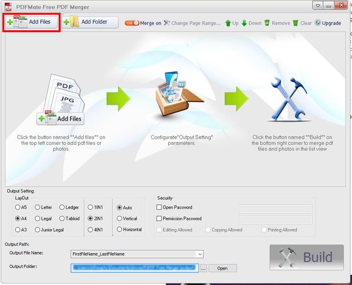Screen dimensions: 352x285
Task: Clear the file list
Action: pyautogui.click(x=302, y=23)
